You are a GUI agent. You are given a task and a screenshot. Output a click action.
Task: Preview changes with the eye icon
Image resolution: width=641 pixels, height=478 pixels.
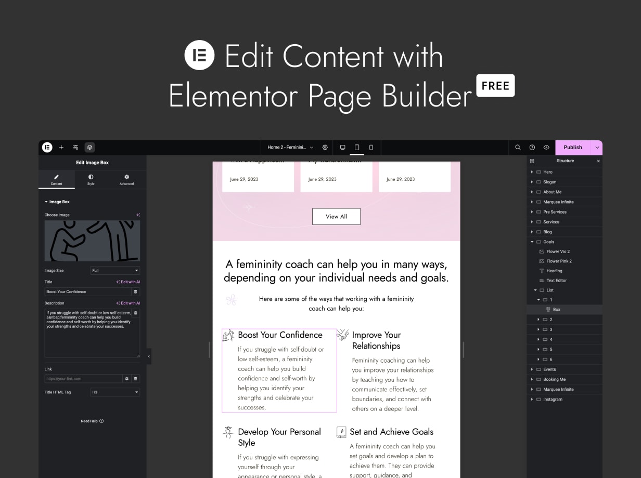point(546,147)
